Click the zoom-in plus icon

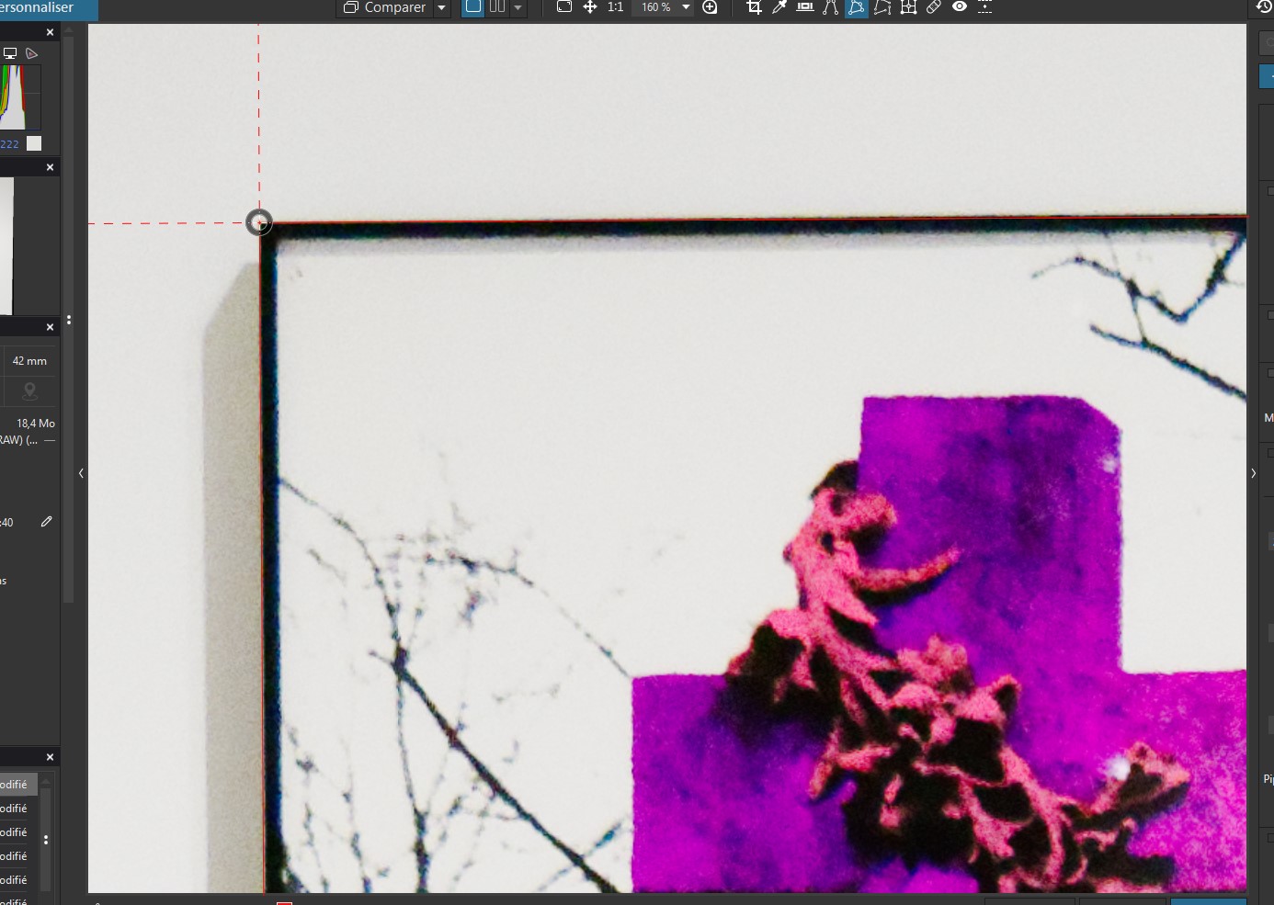coord(710,7)
